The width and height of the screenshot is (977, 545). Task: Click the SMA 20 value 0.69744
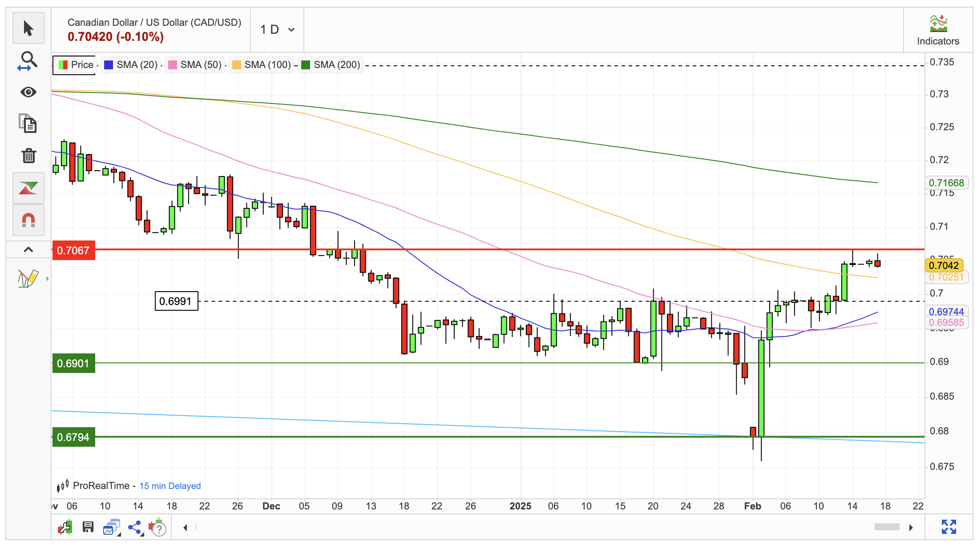click(x=946, y=312)
